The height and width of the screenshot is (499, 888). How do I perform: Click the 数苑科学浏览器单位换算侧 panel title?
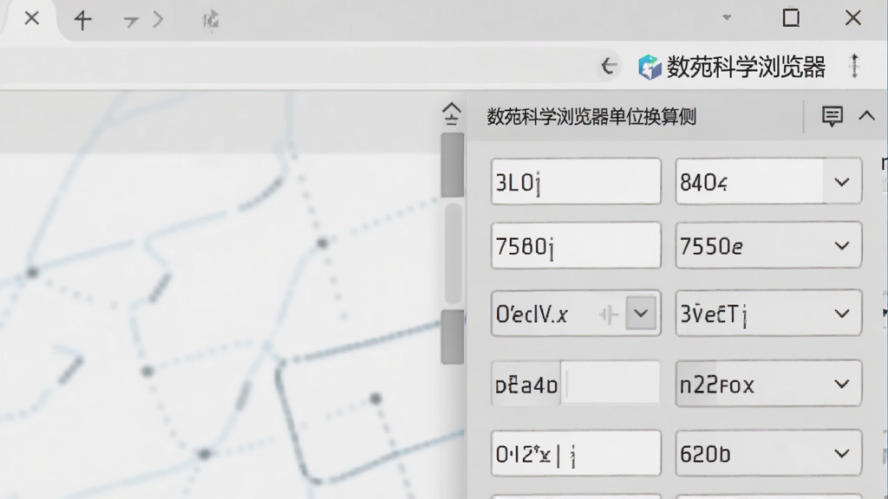[591, 117]
